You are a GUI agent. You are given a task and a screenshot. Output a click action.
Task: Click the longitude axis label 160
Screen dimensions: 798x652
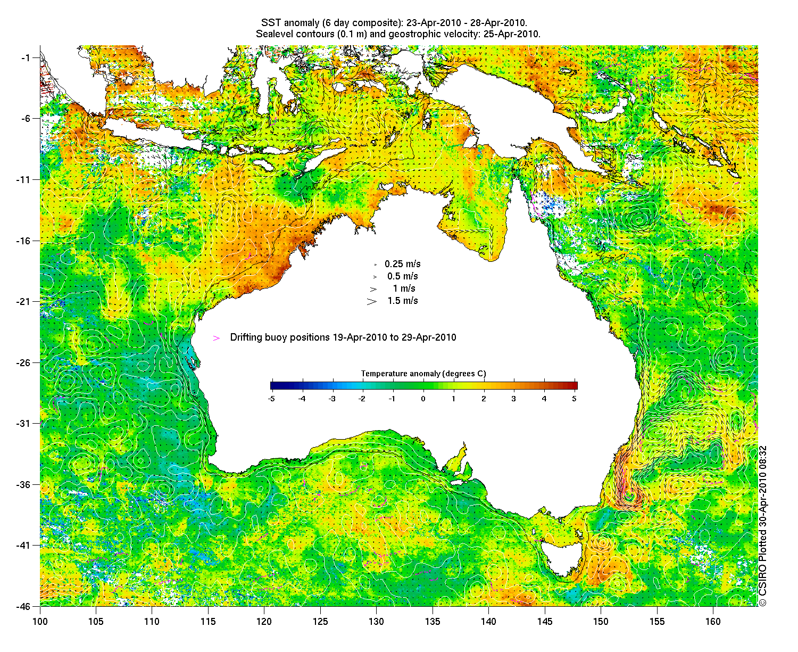713,621
